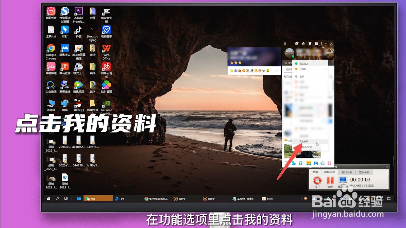406x228 pixels.
Task: Click the notification bell icon in QQ titlebar
Action: click(285, 44)
